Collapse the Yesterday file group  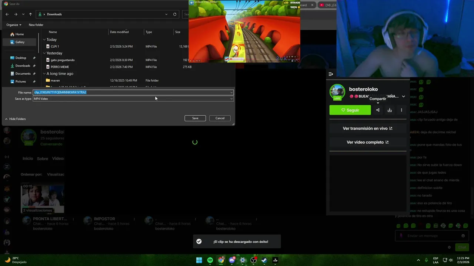pyautogui.click(x=44, y=53)
